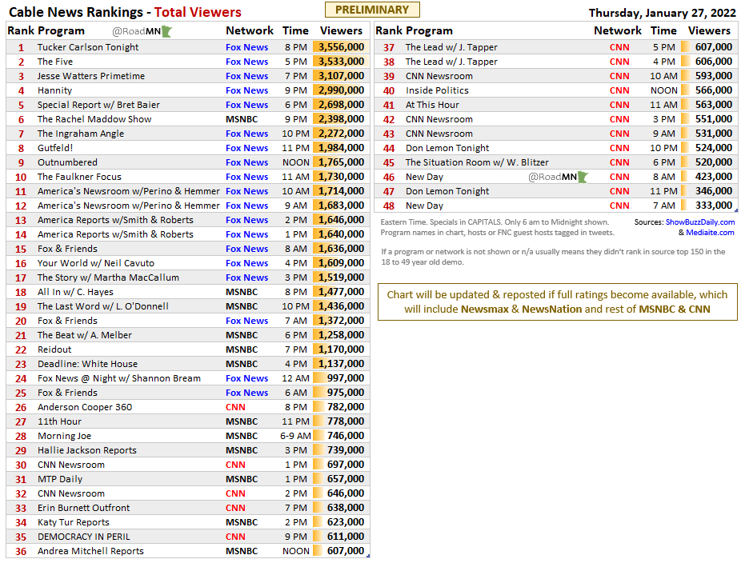
Task: Select the '607,000' viewers in rank 37 row
Action: [714, 47]
